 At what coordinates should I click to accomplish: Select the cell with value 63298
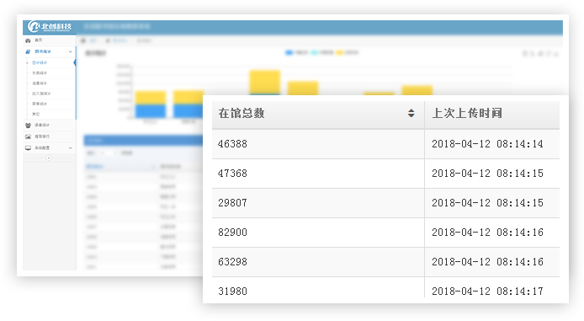click(318, 262)
